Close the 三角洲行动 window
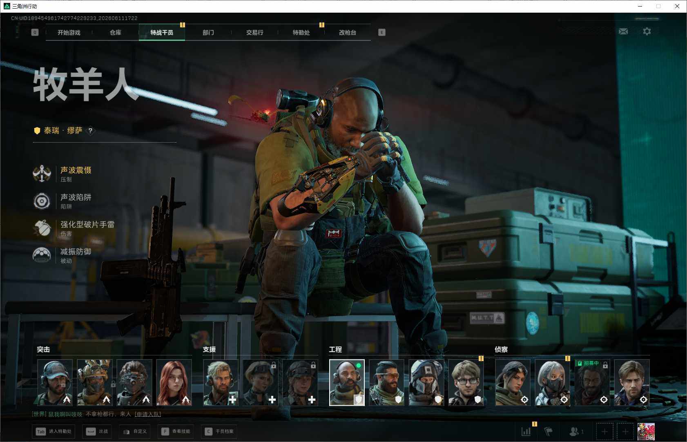 (677, 6)
